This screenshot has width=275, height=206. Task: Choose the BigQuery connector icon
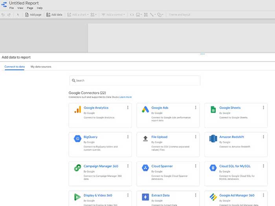click(77, 139)
